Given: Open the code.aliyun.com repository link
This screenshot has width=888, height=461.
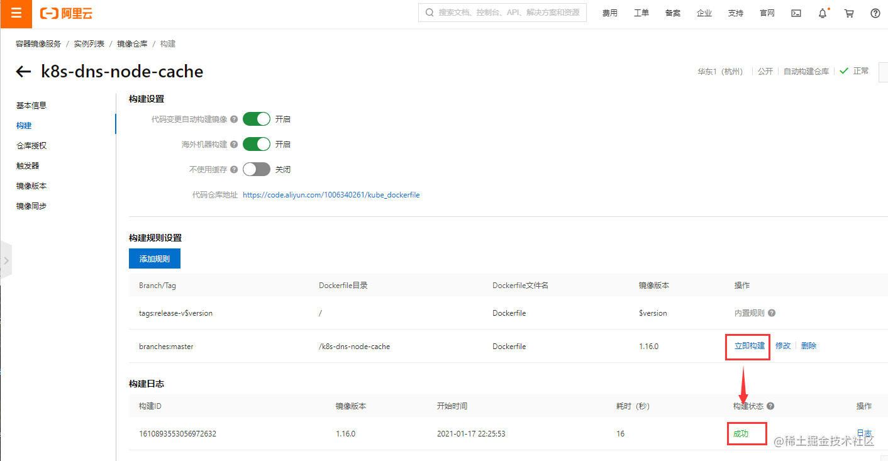Looking at the screenshot, I should [331, 195].
